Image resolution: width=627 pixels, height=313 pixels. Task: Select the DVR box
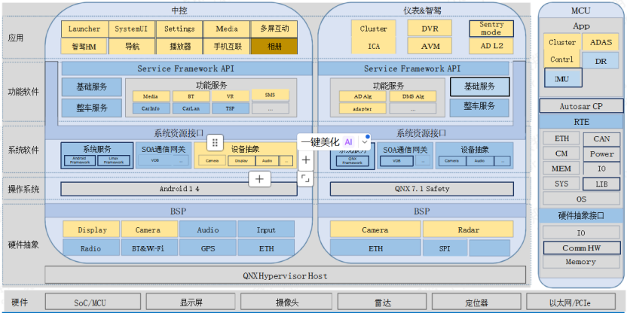point(430,29)
